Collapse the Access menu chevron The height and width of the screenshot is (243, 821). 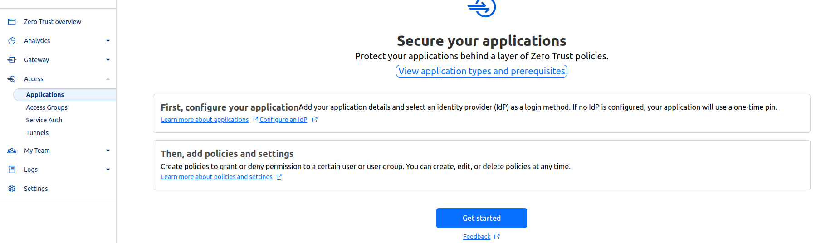coord(108,79)
